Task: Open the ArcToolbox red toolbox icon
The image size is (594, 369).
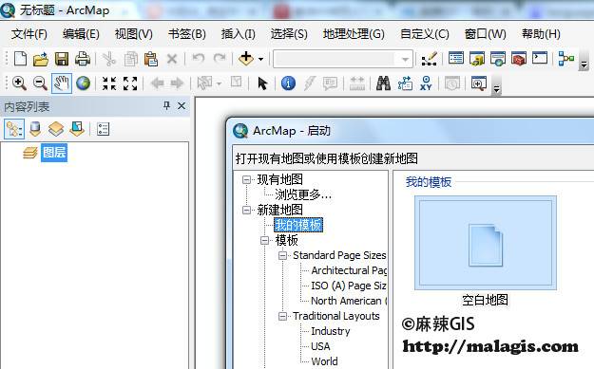Action: coord(519,59)
